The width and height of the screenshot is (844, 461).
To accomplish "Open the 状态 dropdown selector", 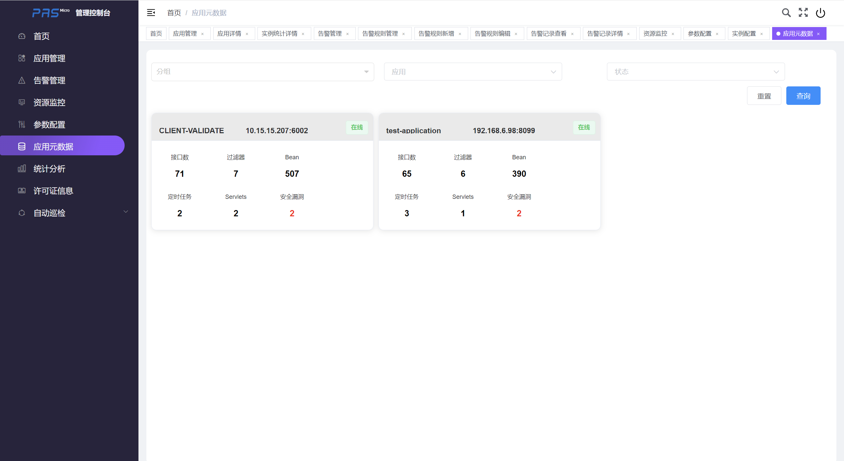I will pos(696,72).
